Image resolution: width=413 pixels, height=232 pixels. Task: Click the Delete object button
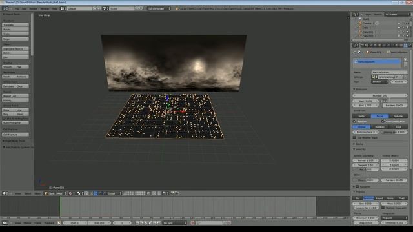pyautogui.click(x=15, y=53)
